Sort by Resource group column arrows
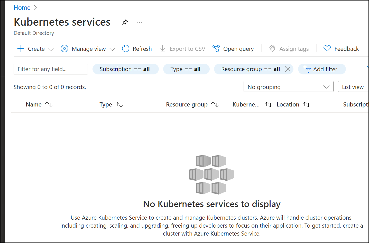Viewport: 369px width, 243px height. click(x=215, y=104)
